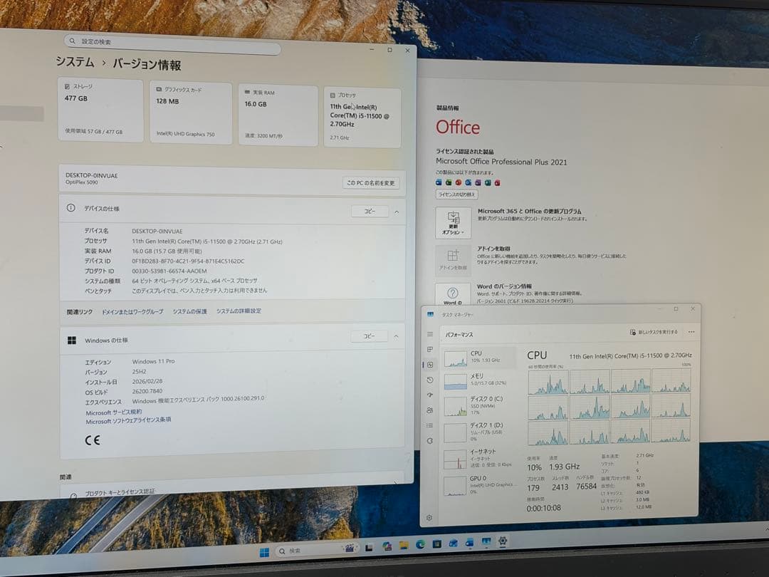
Task: Open File Explorer from the taskbar
Action: point(404,545)
